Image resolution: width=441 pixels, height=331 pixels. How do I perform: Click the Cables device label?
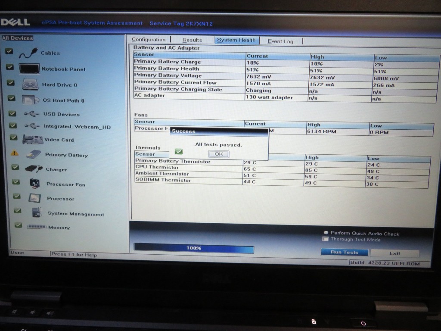pos(50,53)
